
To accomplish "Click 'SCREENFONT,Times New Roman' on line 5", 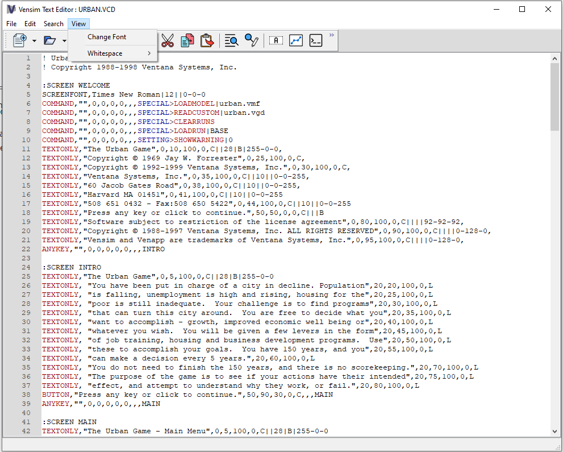I will [x=101, y=94].
